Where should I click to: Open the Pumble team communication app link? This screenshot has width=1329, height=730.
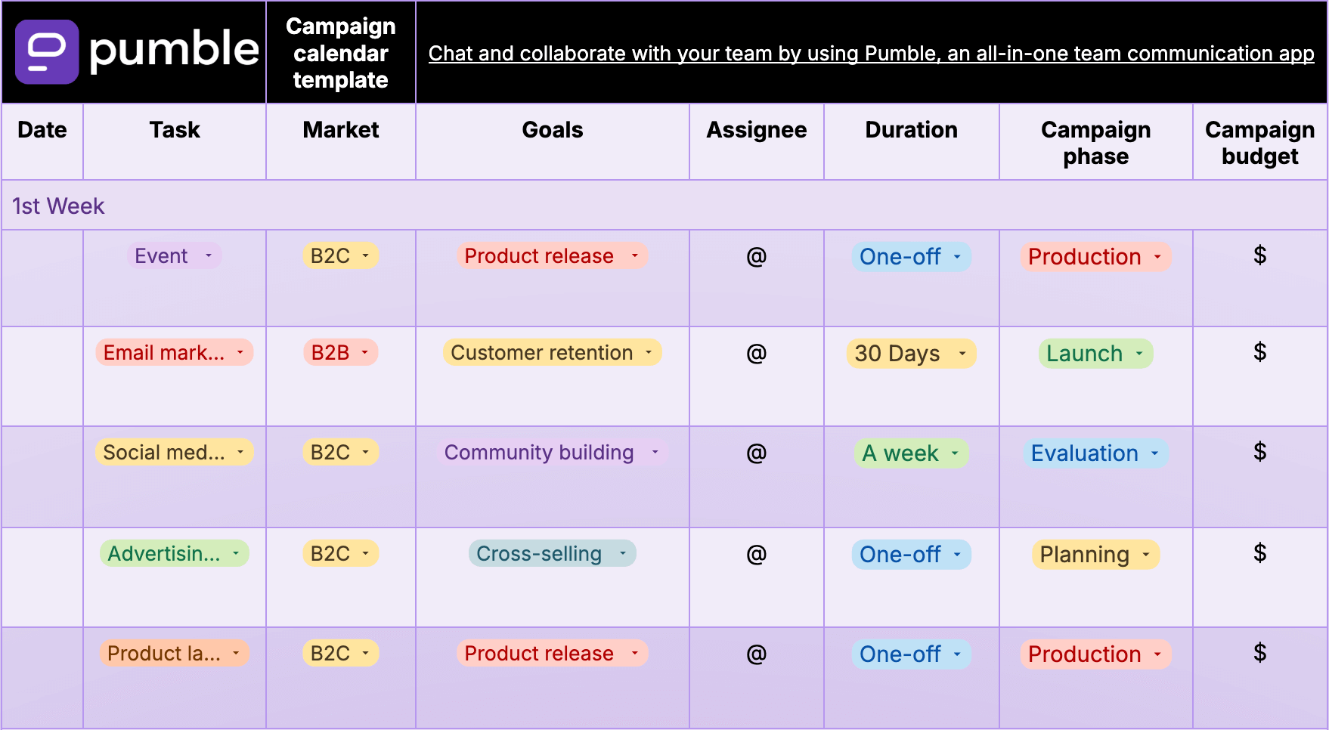click(x=871, y=54)
